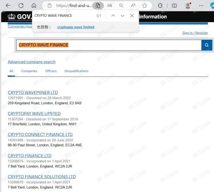The height and width of the screenshot is (192, 214).
Task: Reload the page with the refresh icon
Action: tap(21, 6)
